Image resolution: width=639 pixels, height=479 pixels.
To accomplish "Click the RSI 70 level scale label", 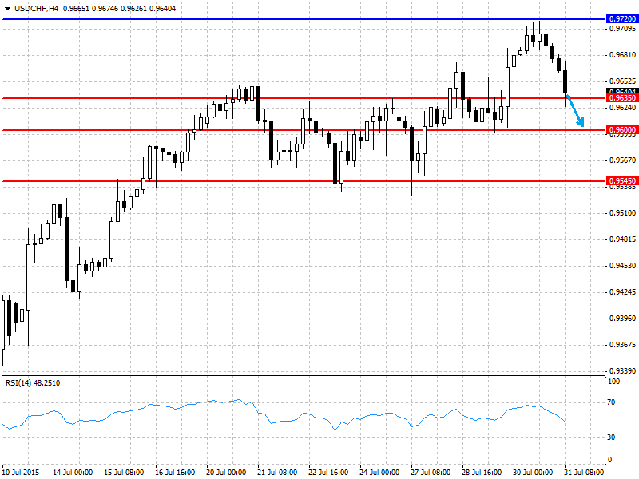I will 611,402.
